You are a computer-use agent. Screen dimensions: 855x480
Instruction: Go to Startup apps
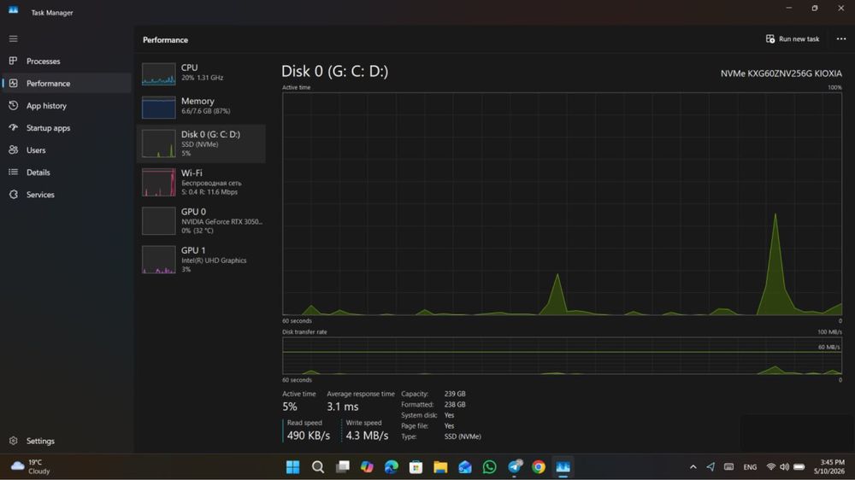click(67, 128)
